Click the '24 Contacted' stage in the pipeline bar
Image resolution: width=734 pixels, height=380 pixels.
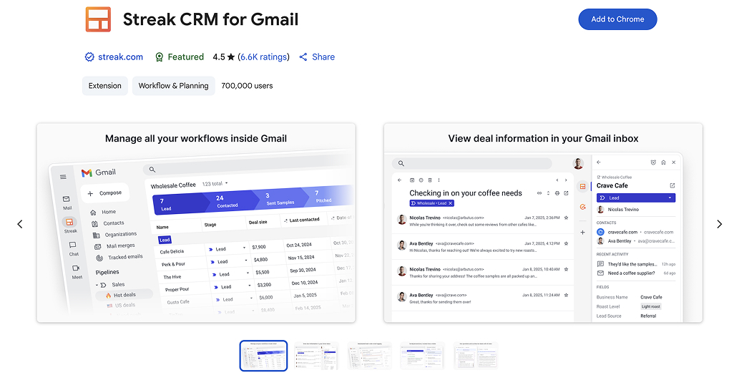(230, 201)
